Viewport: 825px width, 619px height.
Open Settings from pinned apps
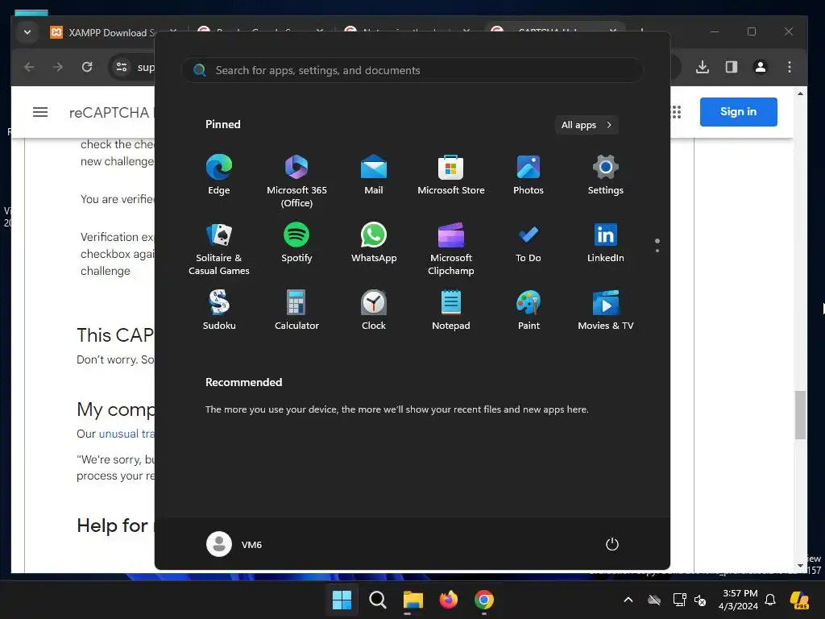(606, 175)
